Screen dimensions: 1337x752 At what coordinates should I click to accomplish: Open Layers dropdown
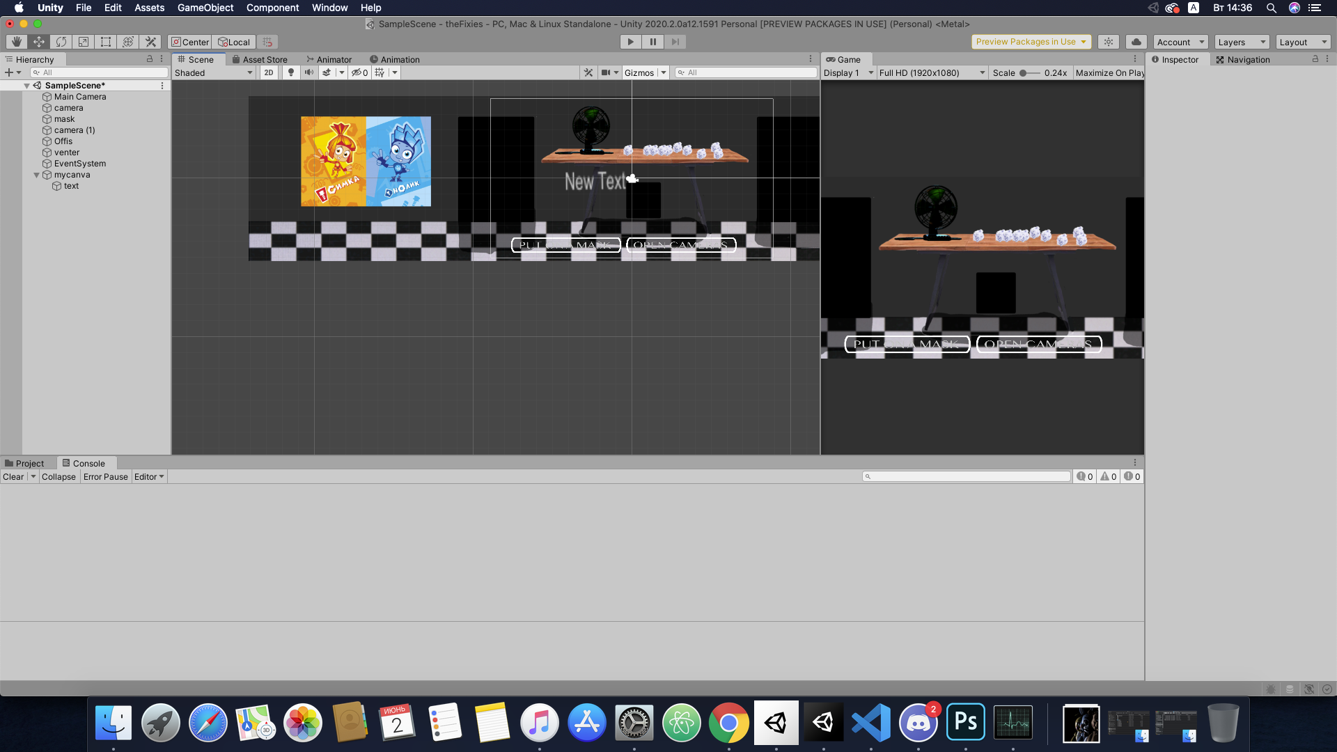(x=1242, y=42)
